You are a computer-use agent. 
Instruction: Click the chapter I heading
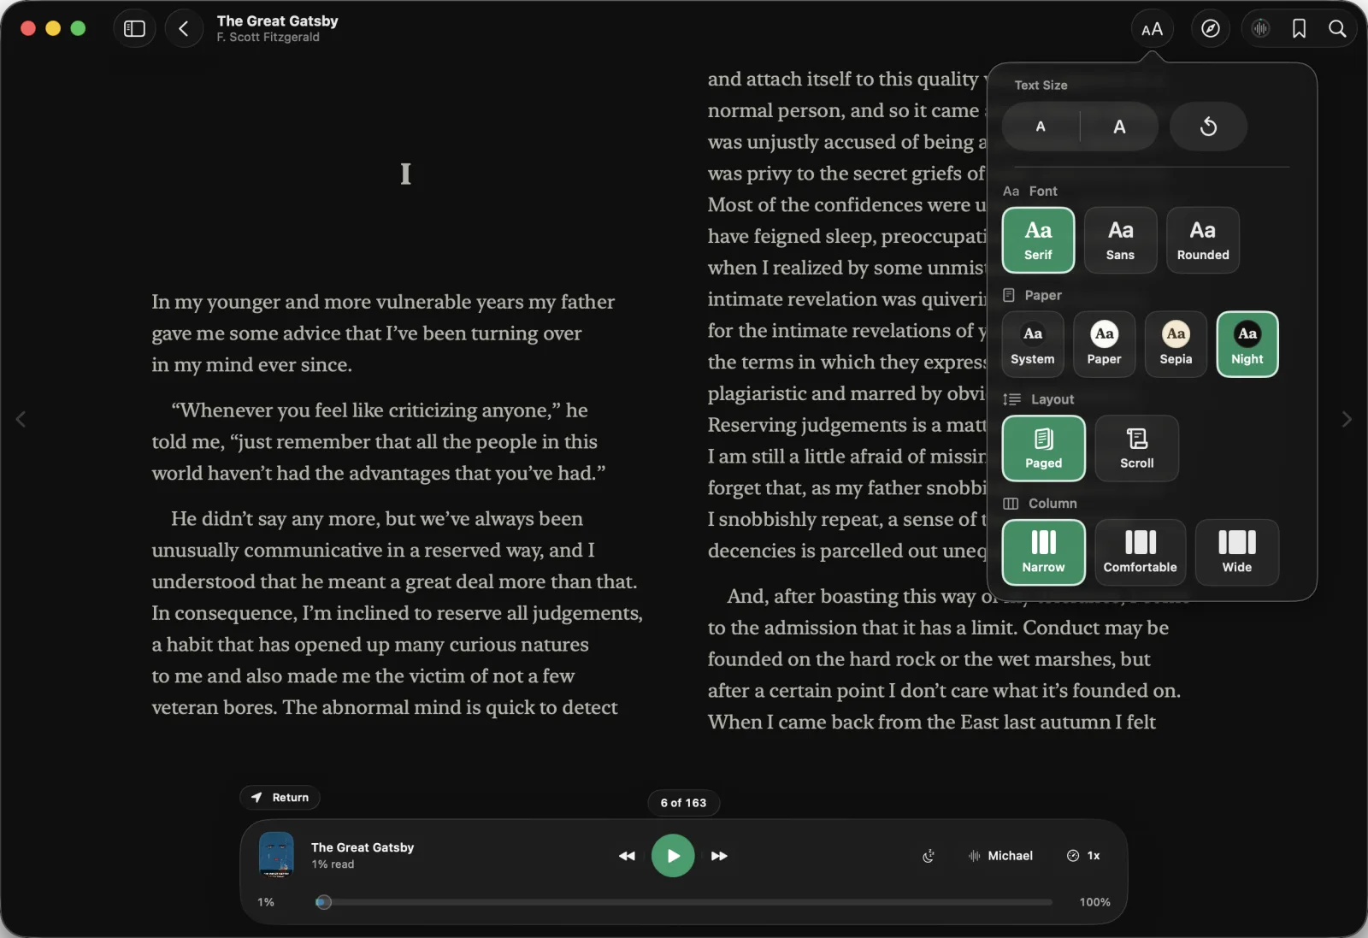[x=405, y=174]
